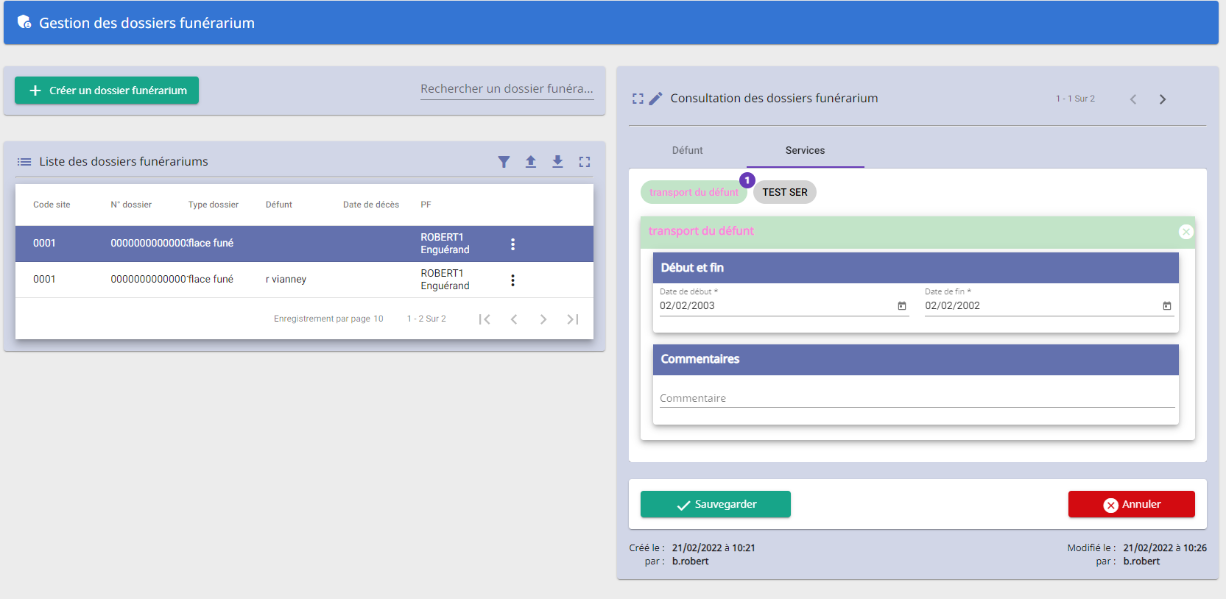Image resolution: width=1226 pixels, height=599 pixels.
Task: Switch to the Défunt tab
Action: [687, 150]
